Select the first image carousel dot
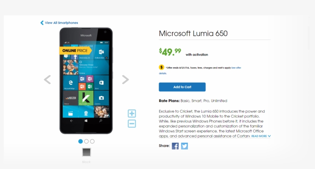The height and width of the screenshot is (169, 315). click(81, 141)
